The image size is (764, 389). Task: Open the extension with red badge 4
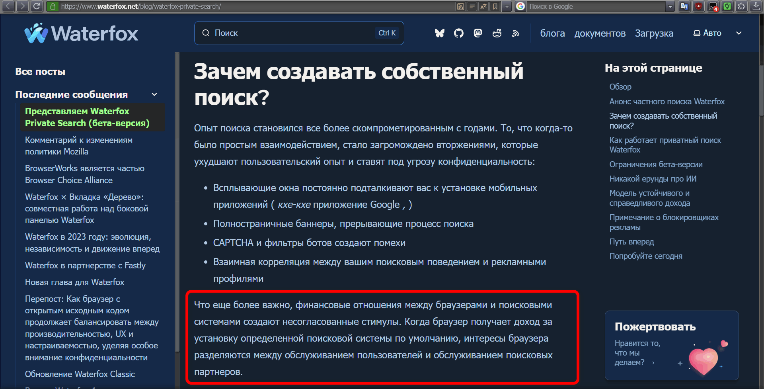point(713,6)
